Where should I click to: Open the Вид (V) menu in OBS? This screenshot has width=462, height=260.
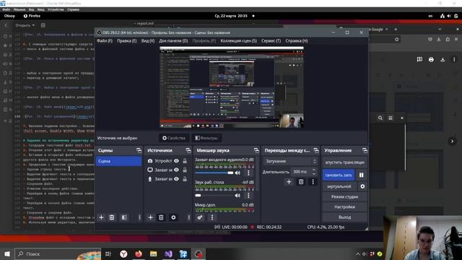(147, 40)
